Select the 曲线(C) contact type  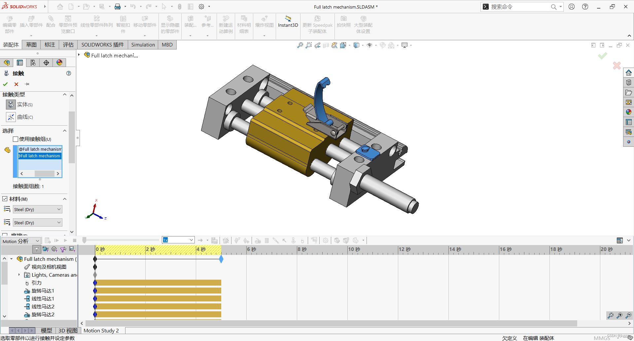[11, 117]
